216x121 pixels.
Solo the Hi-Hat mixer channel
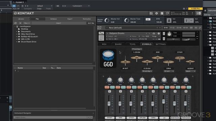coord(112,87)
